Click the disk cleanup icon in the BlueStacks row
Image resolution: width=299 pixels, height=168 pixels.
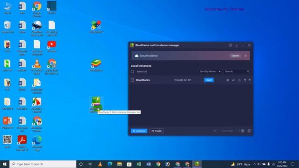pyautogui.click(x=249, y=80)
